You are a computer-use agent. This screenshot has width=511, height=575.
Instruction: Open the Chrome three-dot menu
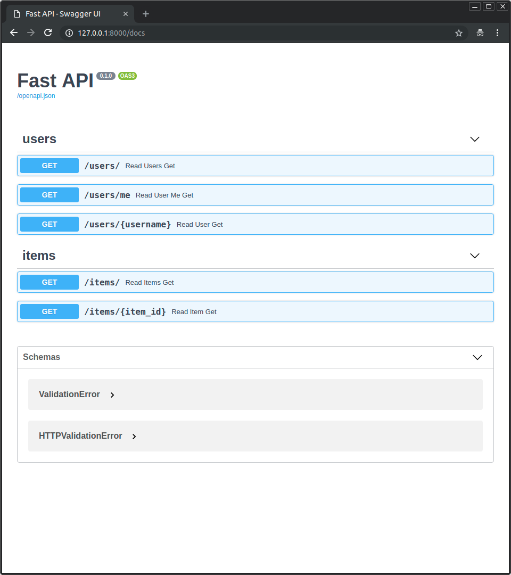[x=497, y=33]
